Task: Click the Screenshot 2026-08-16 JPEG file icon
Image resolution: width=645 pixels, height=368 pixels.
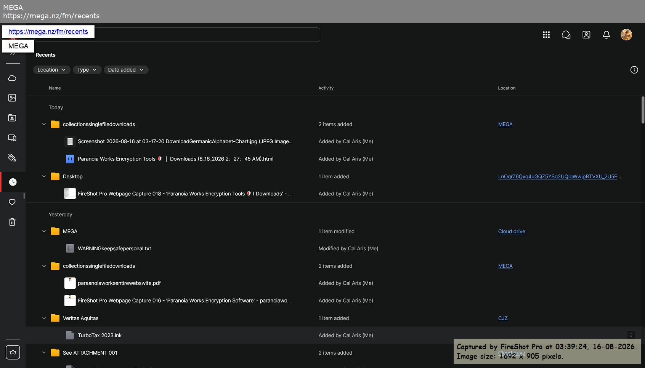Action: pyautogui.click(x=70, y=141)
